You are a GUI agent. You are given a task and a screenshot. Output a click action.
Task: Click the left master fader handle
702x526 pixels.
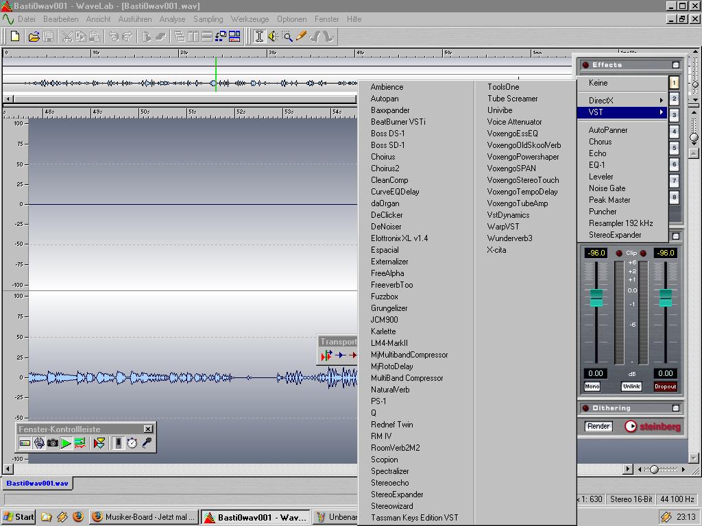(x=596, y=298)
